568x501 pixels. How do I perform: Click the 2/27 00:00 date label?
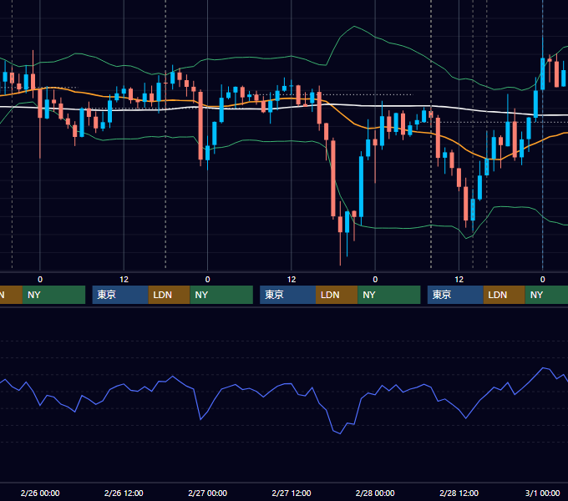(x=207, y=493)
